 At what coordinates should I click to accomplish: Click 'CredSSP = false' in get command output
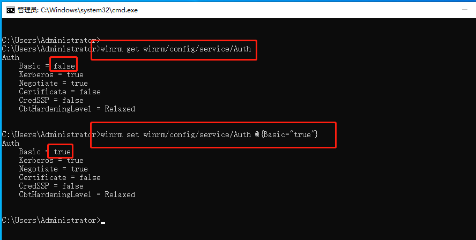tap(51, 100)
